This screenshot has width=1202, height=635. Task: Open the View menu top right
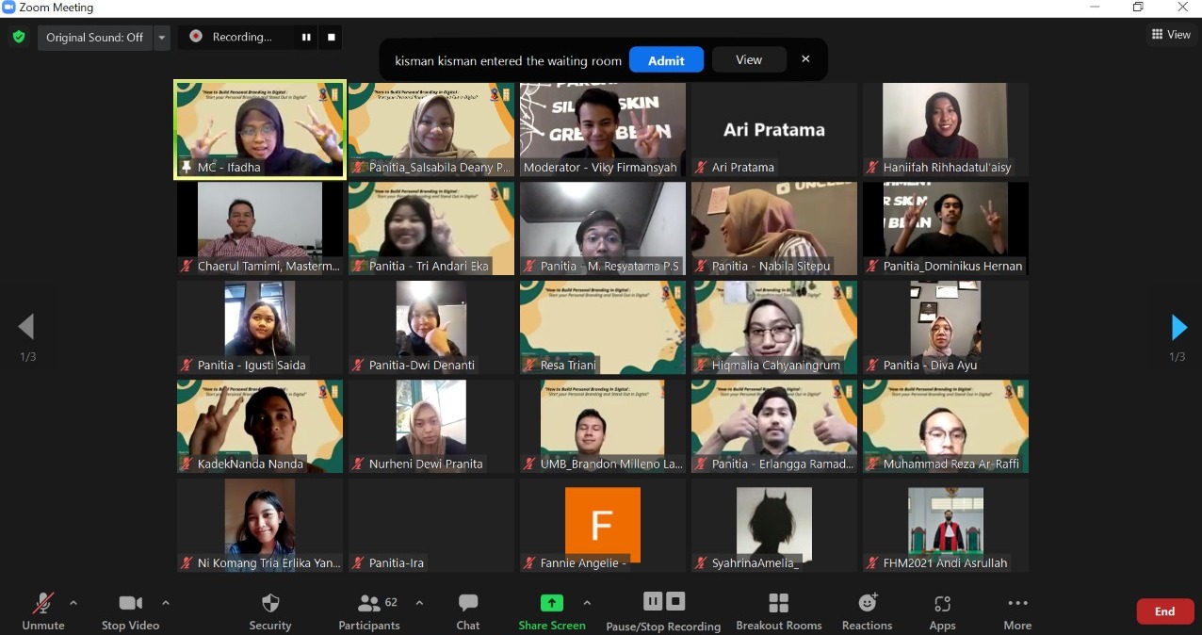click(x=1171, y=34)
